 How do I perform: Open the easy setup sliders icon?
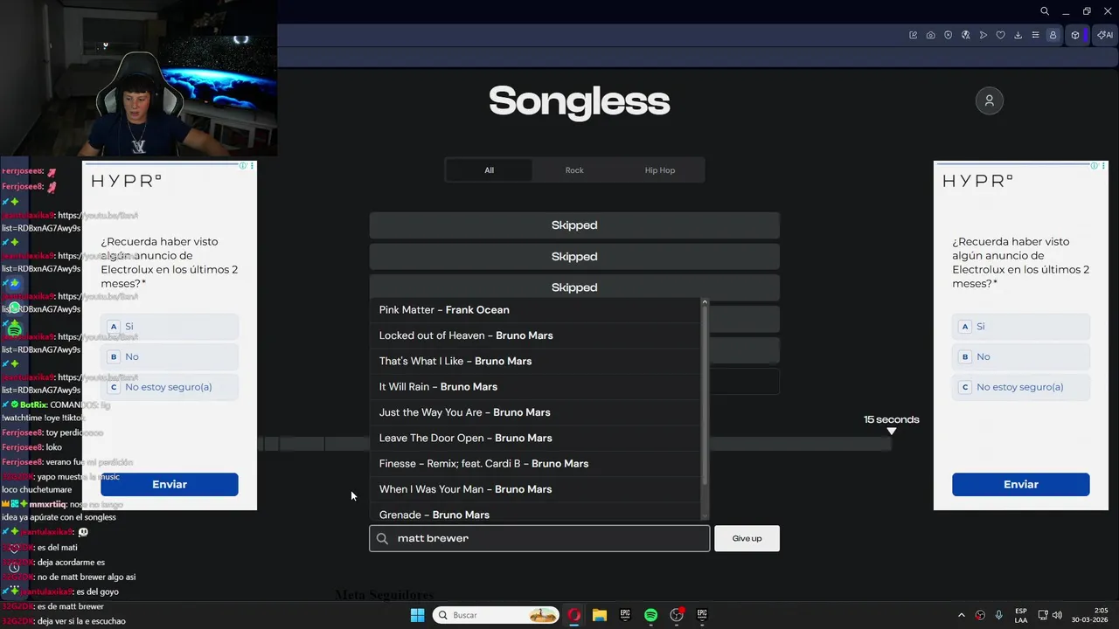point(1036,35)
